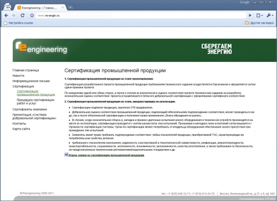The image size is (277, 201).
Task: Close the Reengineering tab
Action: pyautogui.click(x=63, y=8)
